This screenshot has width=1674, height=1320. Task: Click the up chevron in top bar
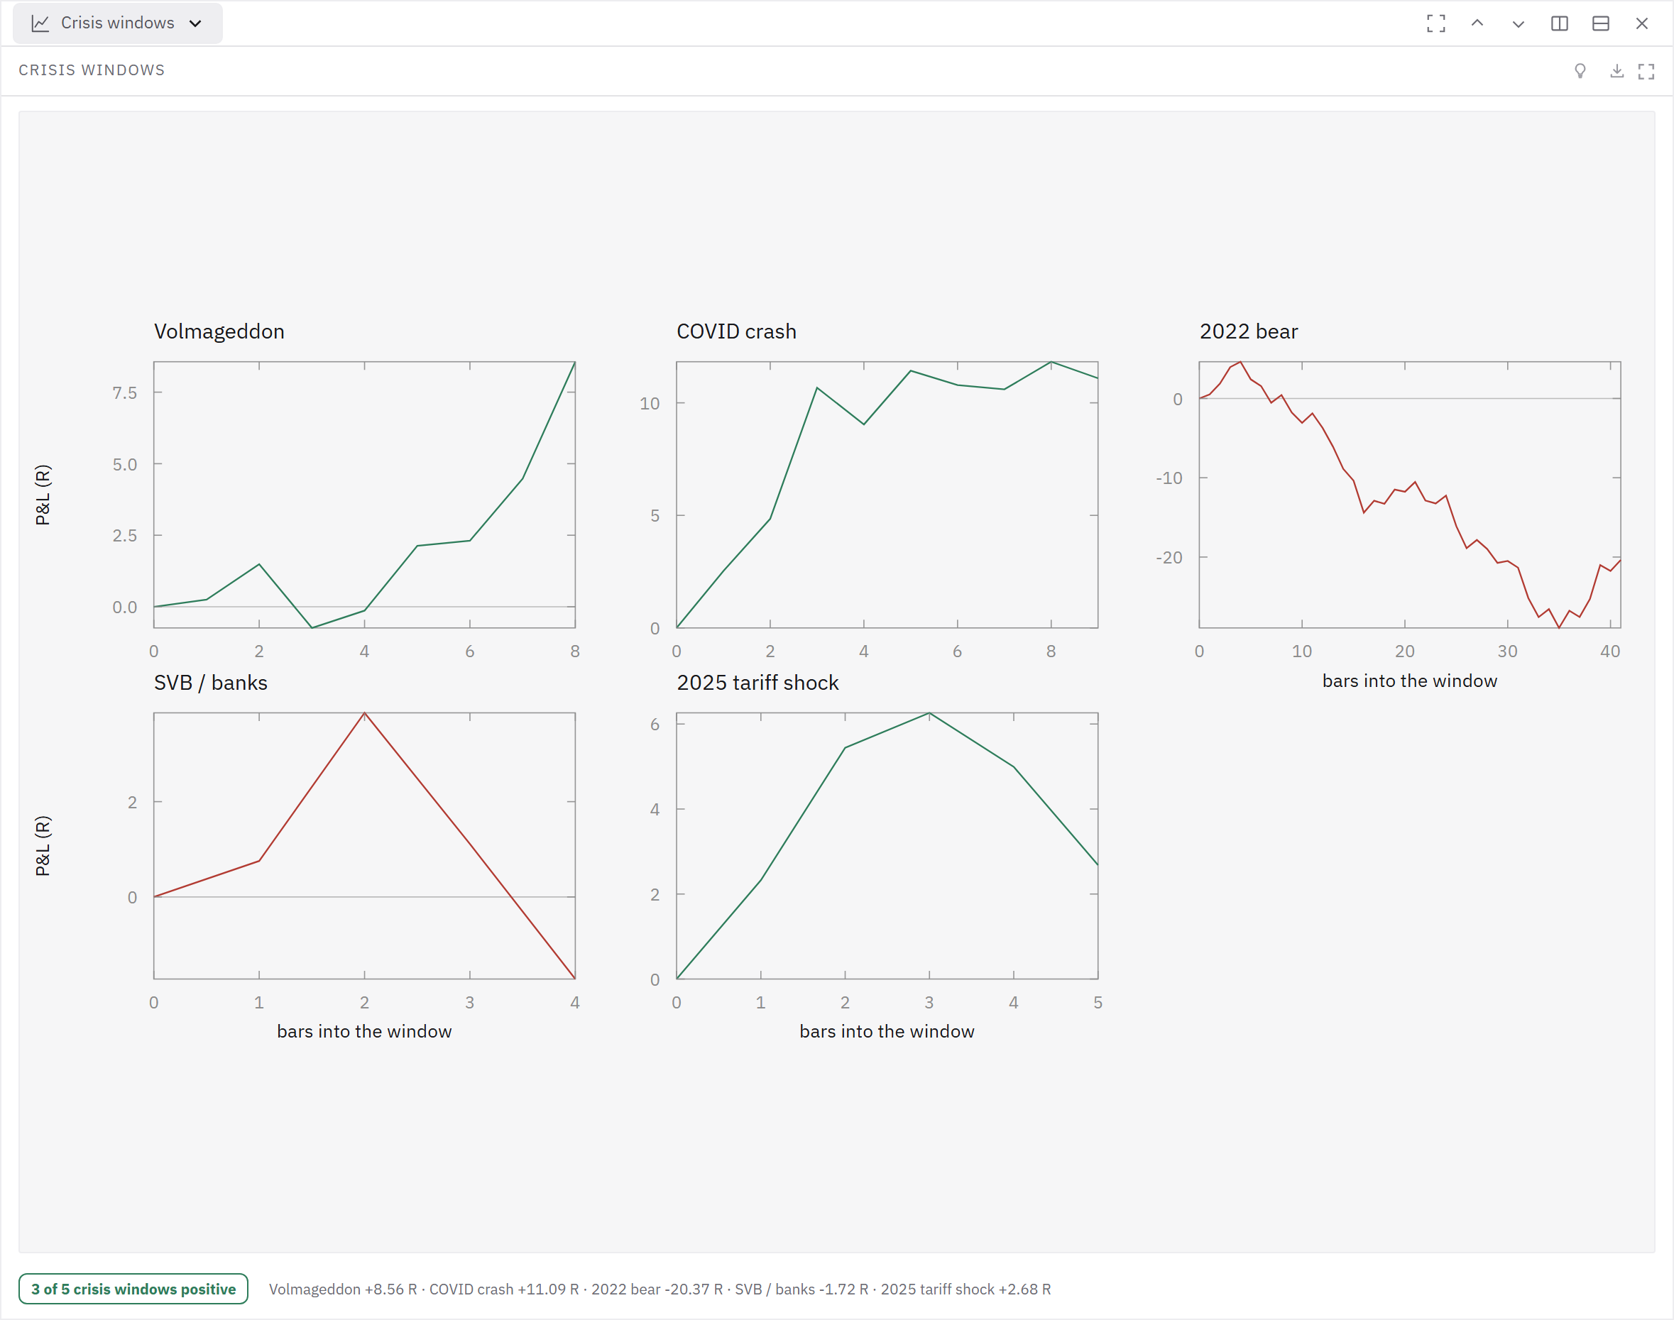[x=1477, y=23]
